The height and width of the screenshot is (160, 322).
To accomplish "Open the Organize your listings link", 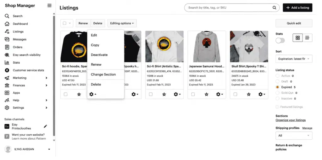I will [x=291, y=120].
